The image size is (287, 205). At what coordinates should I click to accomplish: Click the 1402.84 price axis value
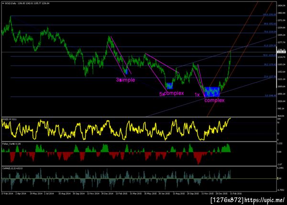tap(282, 13)
